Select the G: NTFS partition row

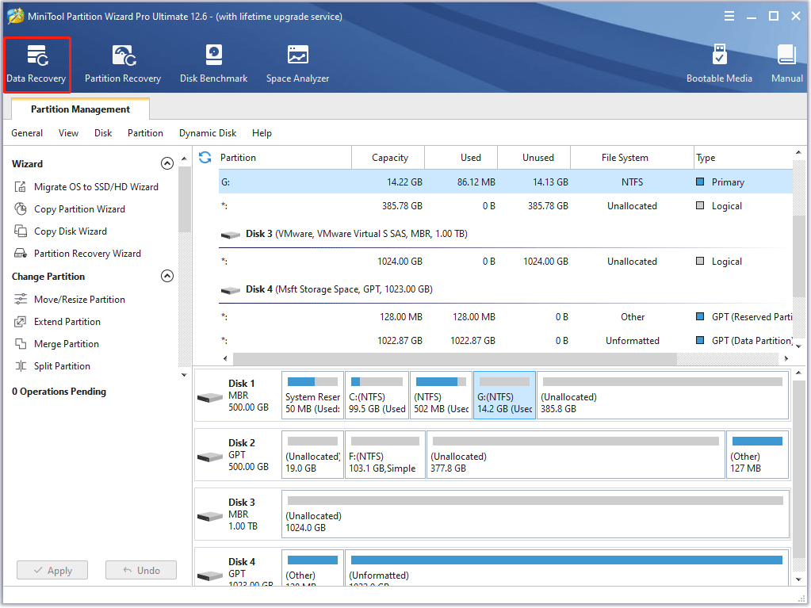pos(505,182)
